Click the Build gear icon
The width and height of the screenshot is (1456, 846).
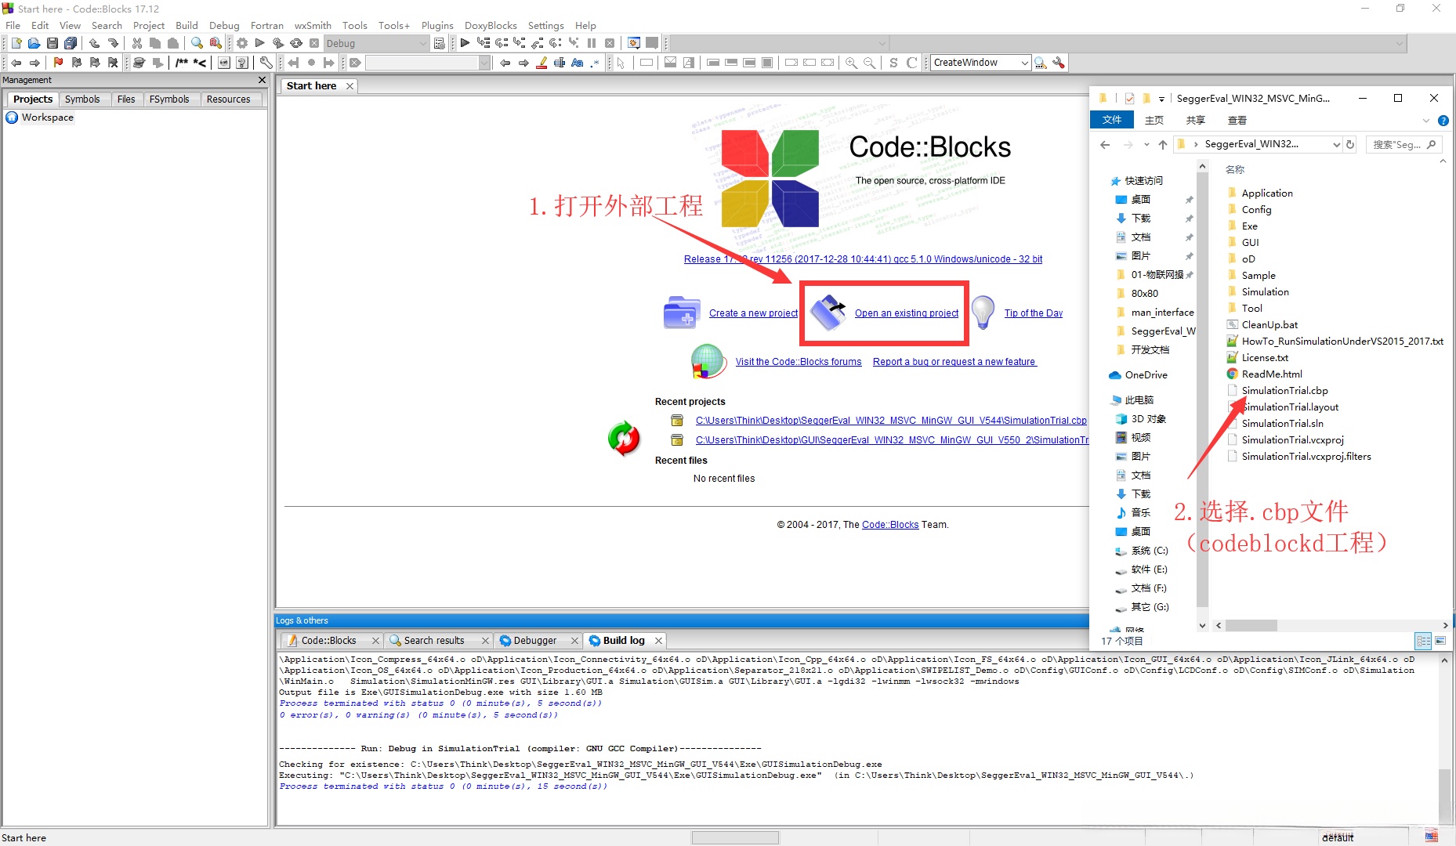coord(242,43)
